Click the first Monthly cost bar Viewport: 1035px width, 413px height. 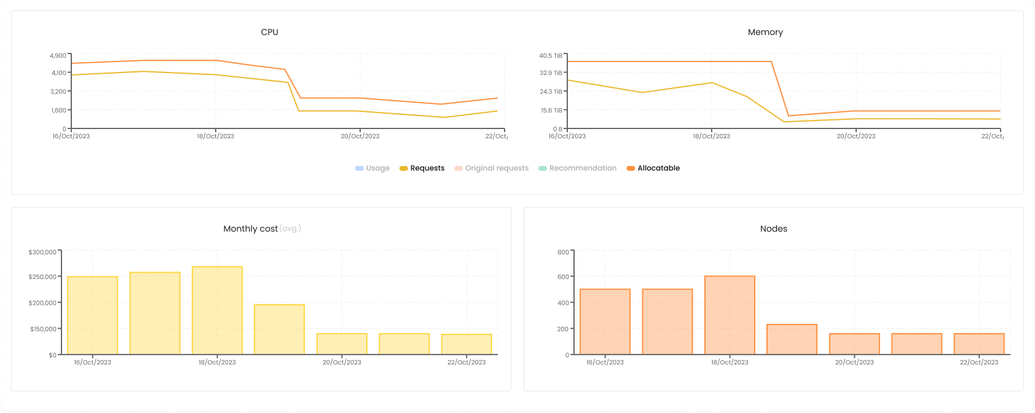pos(92,315)
